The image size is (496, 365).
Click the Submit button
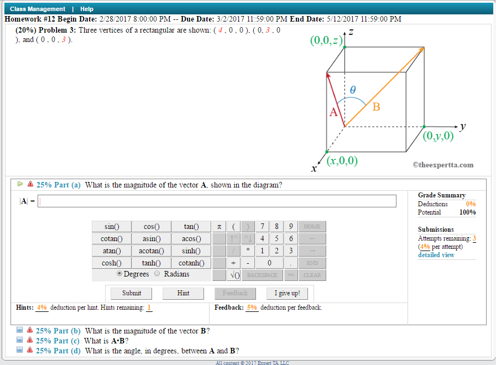[x=130, y=293]
